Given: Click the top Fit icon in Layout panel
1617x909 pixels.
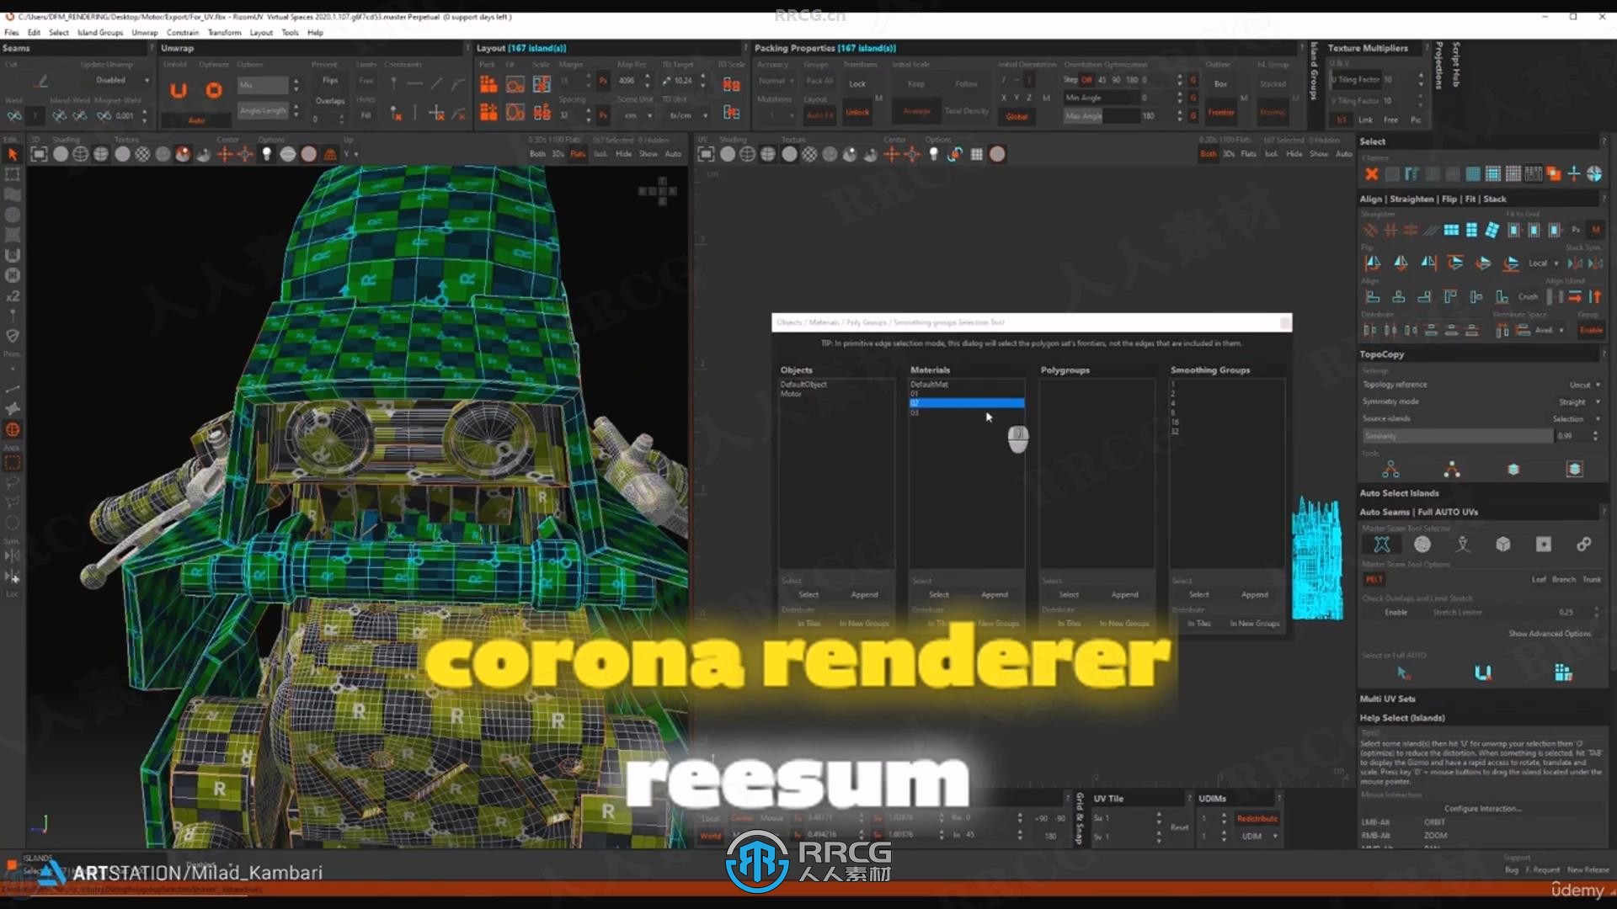Looking at the screenshot, I should pyautogui.click(x=515, y=83).
